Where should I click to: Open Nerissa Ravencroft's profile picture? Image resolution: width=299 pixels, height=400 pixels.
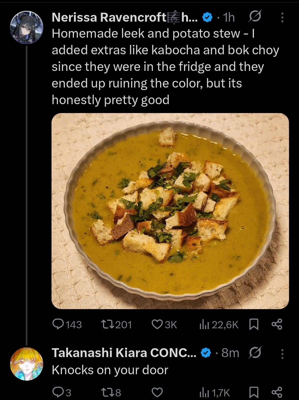(27, 27)
